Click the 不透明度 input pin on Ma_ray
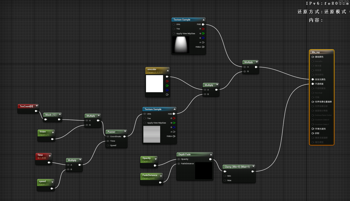 (x=313, y=84)
